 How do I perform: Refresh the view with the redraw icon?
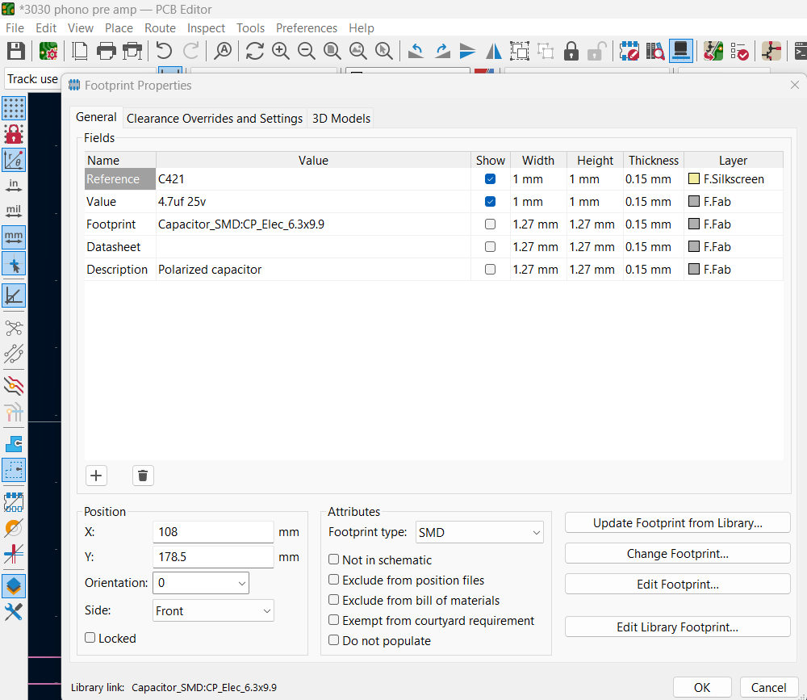[255, 51]
